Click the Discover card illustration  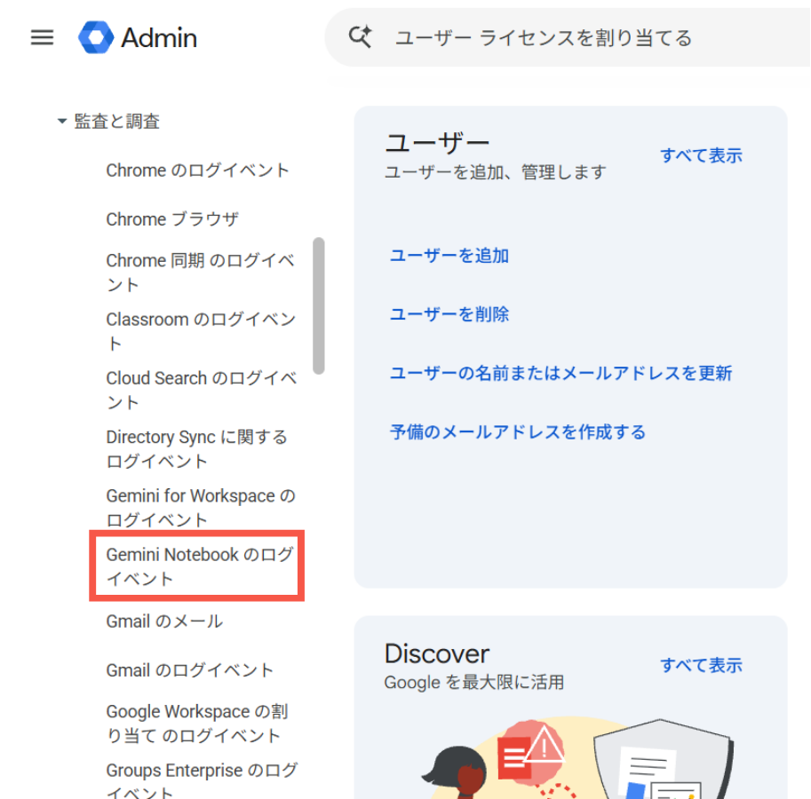tap(576, 758)
